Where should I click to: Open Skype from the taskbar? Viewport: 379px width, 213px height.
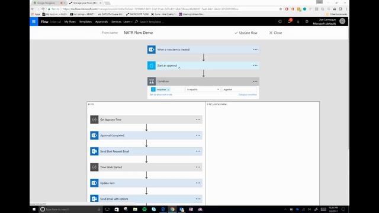(154, 209)
